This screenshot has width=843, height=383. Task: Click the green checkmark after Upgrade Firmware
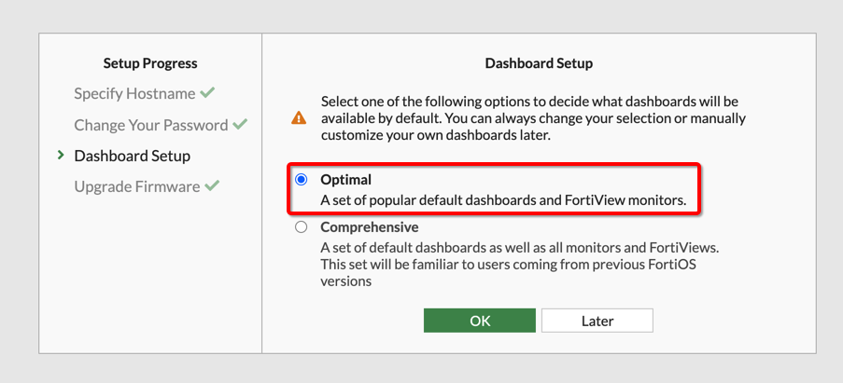coord(212,185)
